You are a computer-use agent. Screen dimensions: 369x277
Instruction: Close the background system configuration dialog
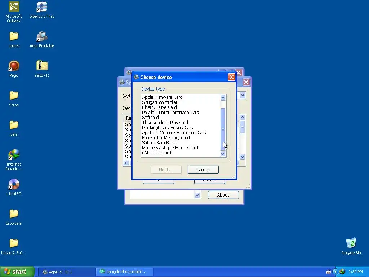click(246, 82)
